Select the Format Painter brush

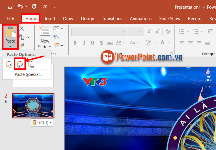22,45
